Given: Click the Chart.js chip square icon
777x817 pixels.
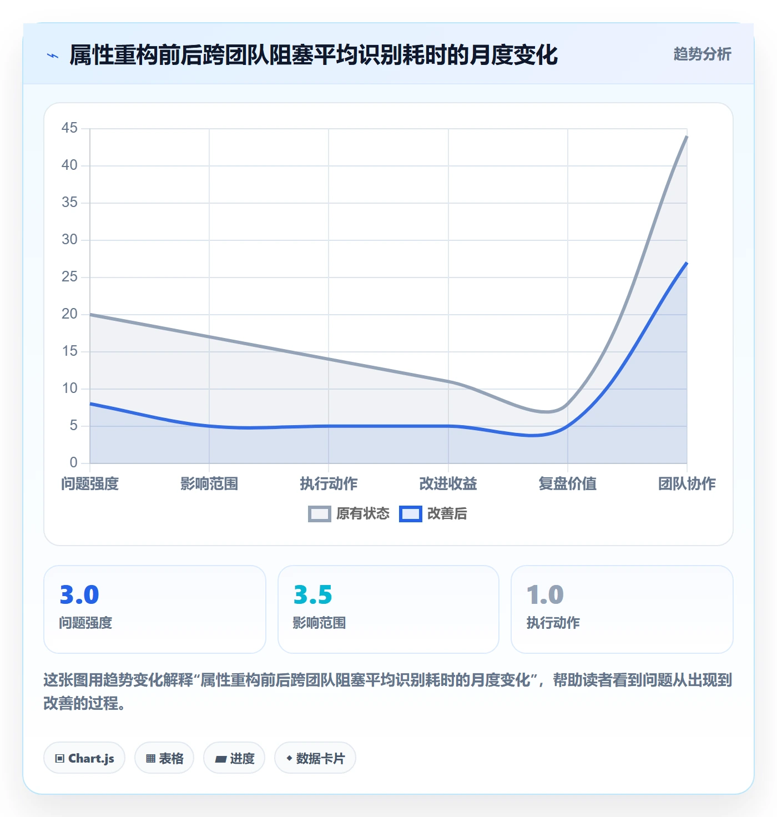Looking at the screenshot, I should click(x=60, y=758).
